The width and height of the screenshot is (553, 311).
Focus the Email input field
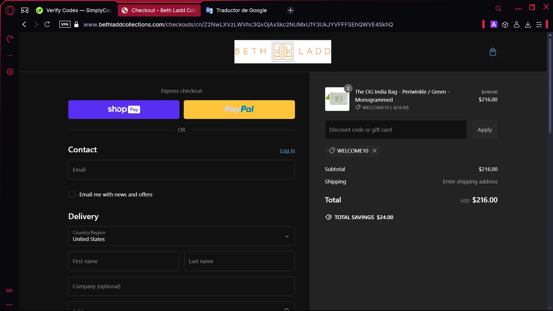(181, 170)
